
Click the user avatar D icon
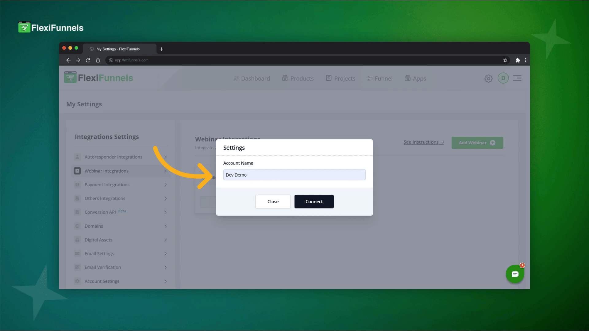tap(503, 78)
